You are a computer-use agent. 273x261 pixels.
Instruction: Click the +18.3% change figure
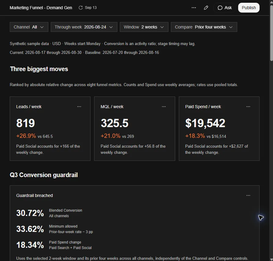point(195,136)
